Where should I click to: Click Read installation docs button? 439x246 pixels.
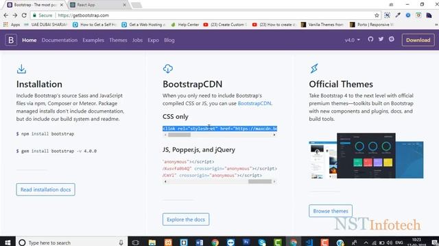click(x=46, y=189)
